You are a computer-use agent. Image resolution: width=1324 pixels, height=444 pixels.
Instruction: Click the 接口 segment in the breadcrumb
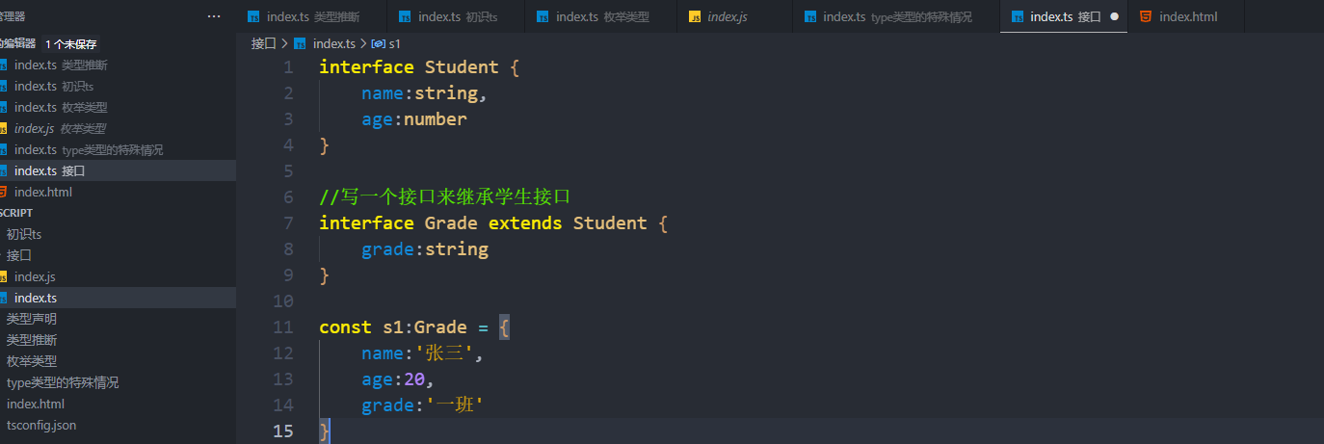coord(263,43)
